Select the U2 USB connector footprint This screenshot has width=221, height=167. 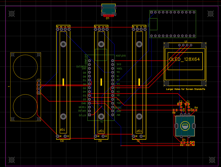click(x=109, y=10)
